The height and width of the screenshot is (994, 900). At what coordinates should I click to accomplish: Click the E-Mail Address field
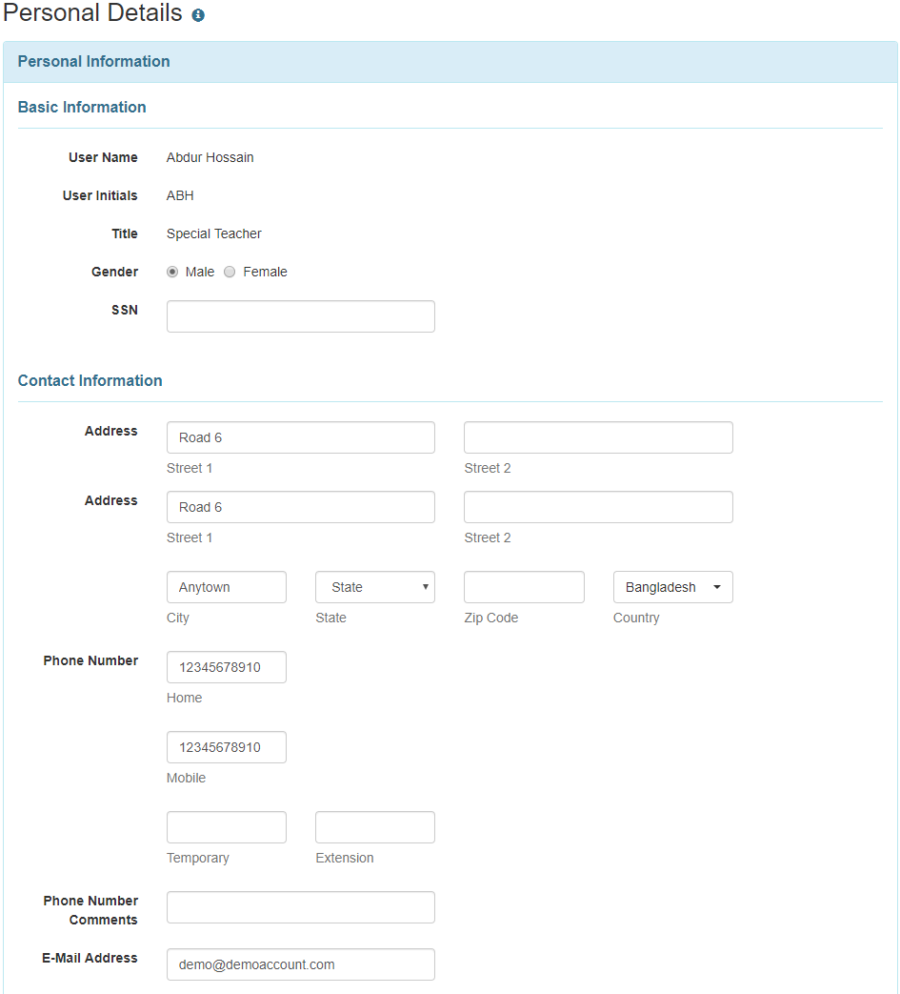click(x=301, y=964)
